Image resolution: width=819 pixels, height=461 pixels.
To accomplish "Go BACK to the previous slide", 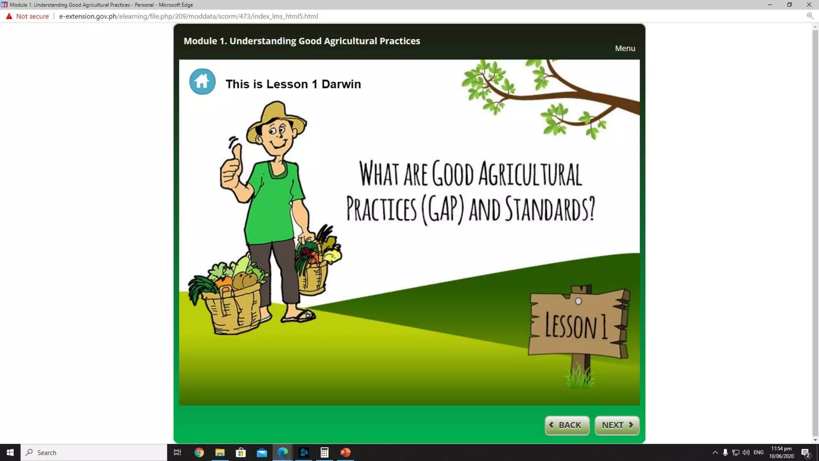I will (567, 425).
